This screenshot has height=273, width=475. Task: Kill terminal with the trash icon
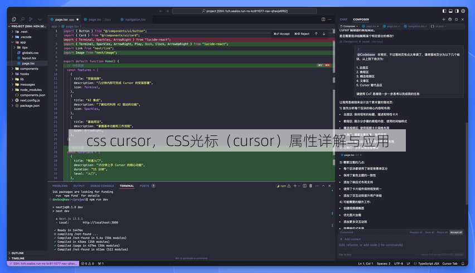click(311, 186)
